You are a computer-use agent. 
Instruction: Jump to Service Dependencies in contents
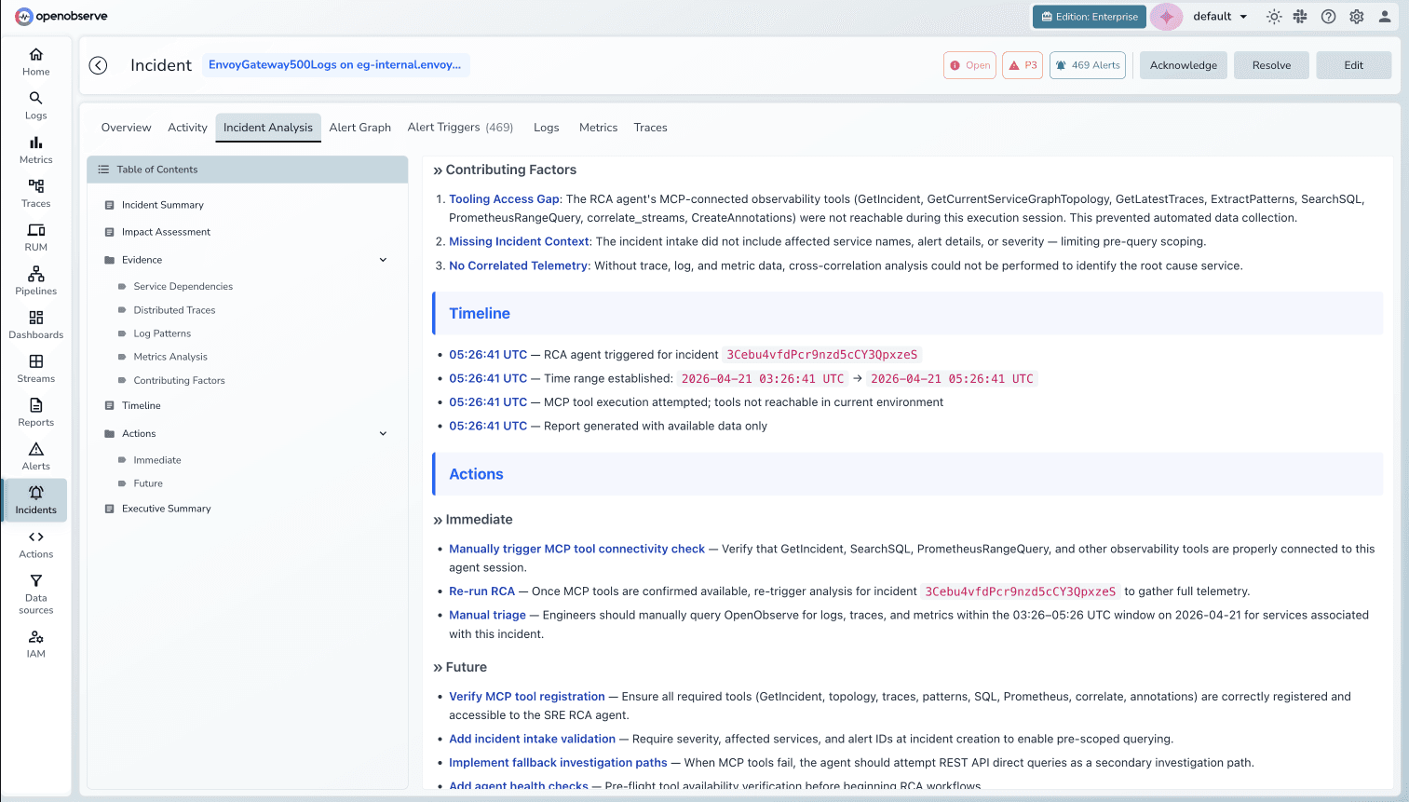[x=183, y=287]
